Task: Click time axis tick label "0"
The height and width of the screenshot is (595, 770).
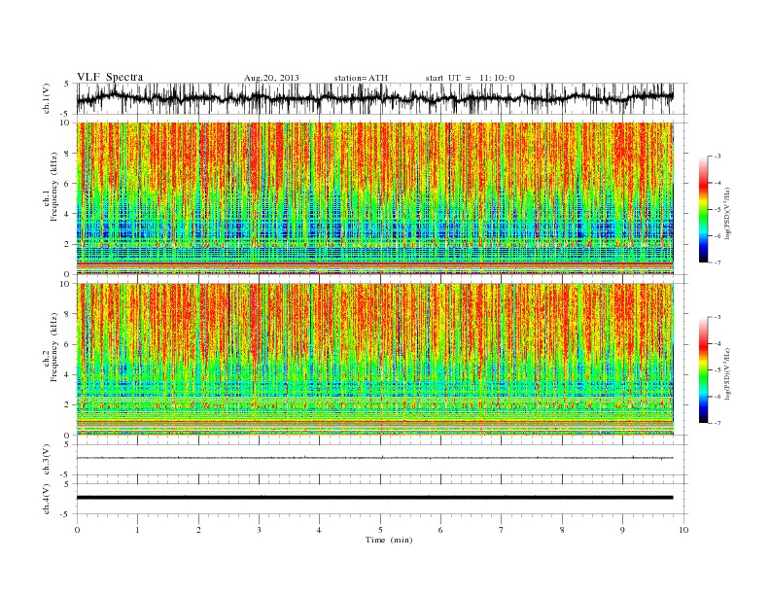Action: point(77,530)
